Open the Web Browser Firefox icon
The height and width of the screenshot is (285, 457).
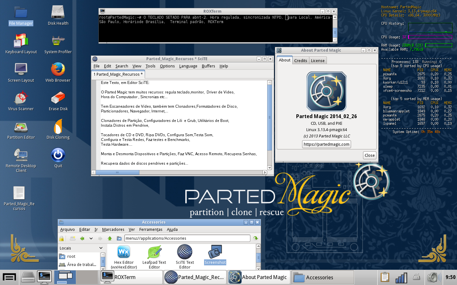(x=58, y=72)
